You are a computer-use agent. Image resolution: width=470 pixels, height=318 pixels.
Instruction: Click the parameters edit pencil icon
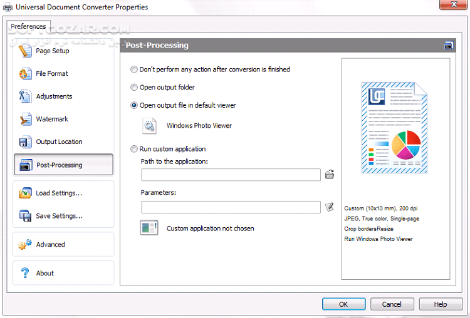point(330,207)
